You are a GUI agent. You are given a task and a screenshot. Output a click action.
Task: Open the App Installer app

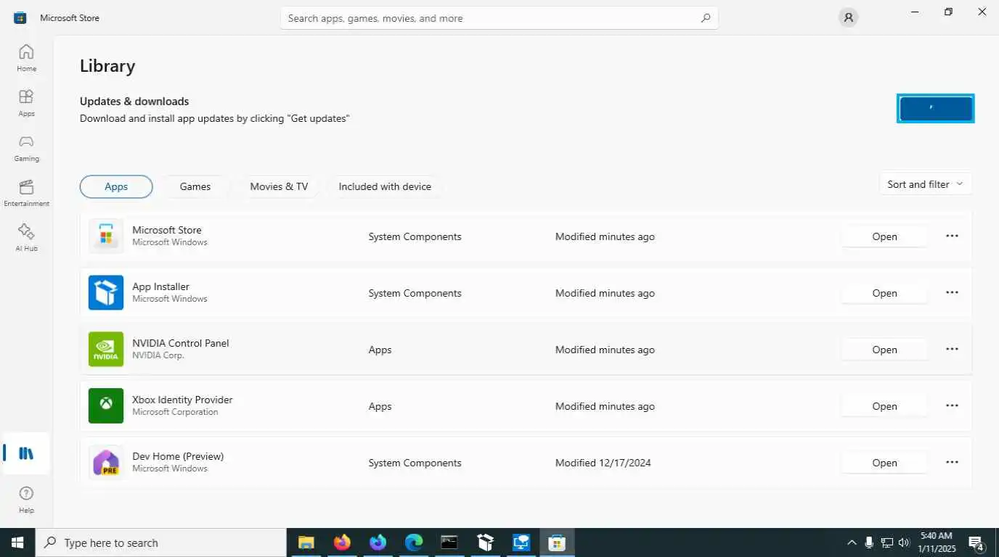point(884,293)
